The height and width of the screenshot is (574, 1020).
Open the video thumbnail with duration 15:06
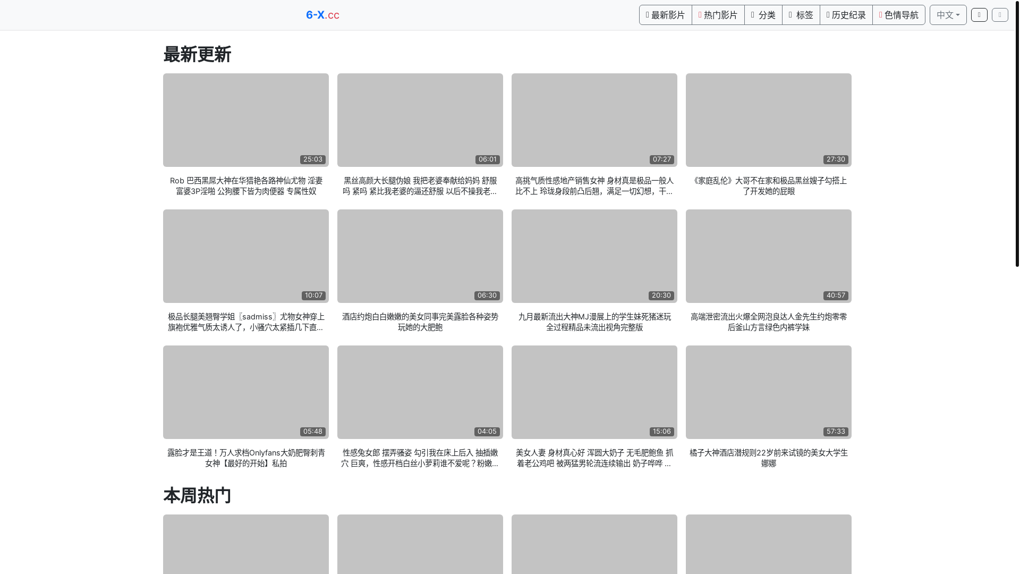point(594,392)
